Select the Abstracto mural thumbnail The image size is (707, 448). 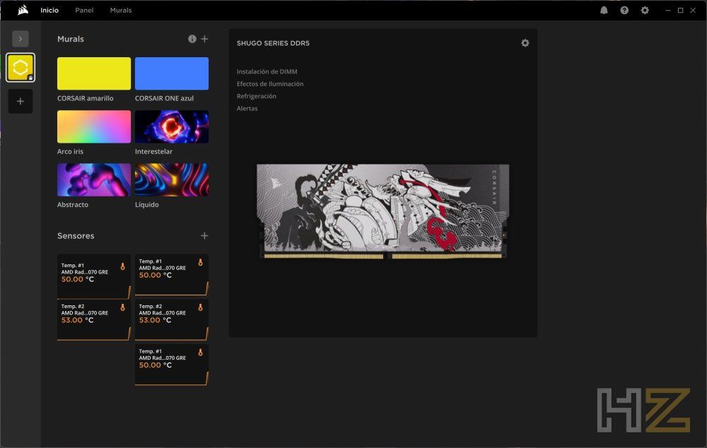[94, 179]
